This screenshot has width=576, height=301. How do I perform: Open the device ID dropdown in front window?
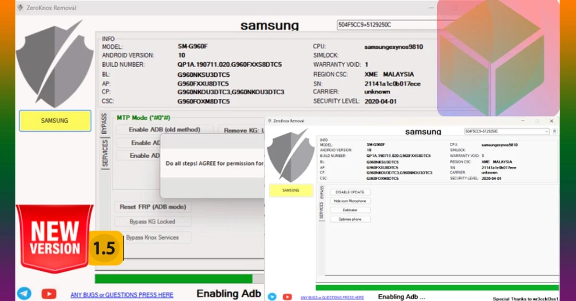(547, 131)
